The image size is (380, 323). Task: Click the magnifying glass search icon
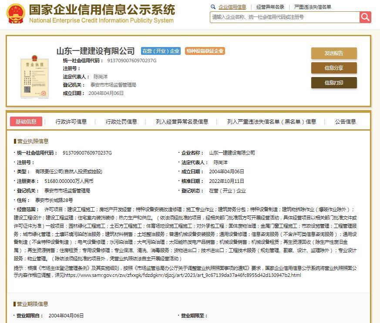[x=364, y=17]
